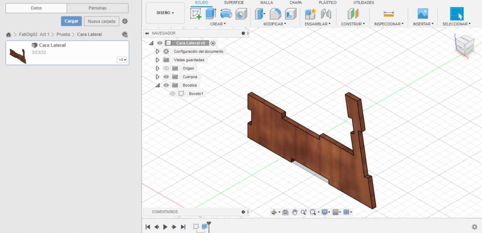This screenshot has width=482, height=233.
Task: Click the Cargar button
Action: click(x=71, y=21)
